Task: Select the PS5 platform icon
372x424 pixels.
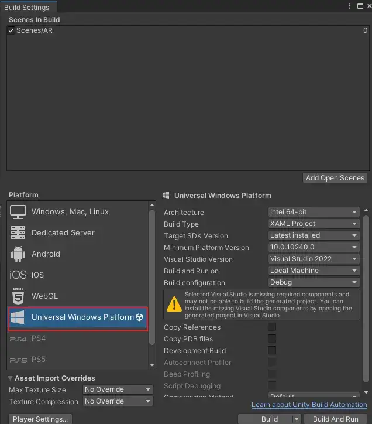Action: (18, 360)
